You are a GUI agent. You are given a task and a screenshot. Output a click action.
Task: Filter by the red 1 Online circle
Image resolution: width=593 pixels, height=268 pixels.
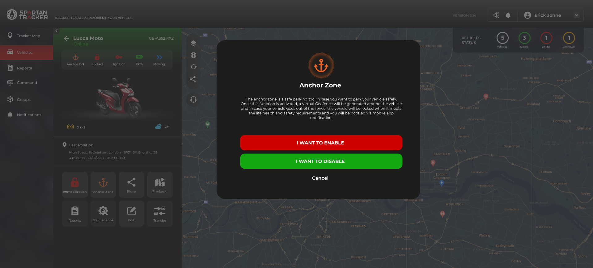click(x=546, y=38)
